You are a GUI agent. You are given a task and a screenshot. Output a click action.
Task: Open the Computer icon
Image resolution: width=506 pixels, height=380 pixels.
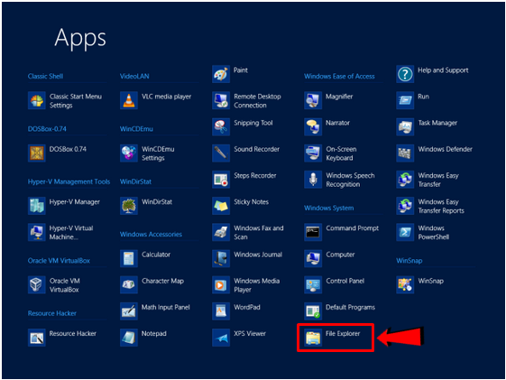point(313,258)
